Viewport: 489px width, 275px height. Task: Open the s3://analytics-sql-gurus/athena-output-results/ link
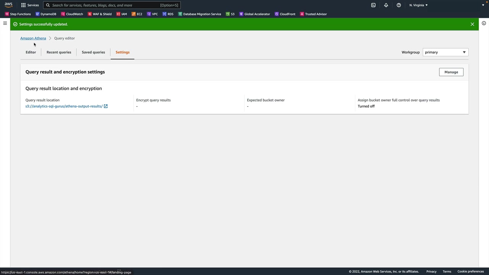(64, 106)
